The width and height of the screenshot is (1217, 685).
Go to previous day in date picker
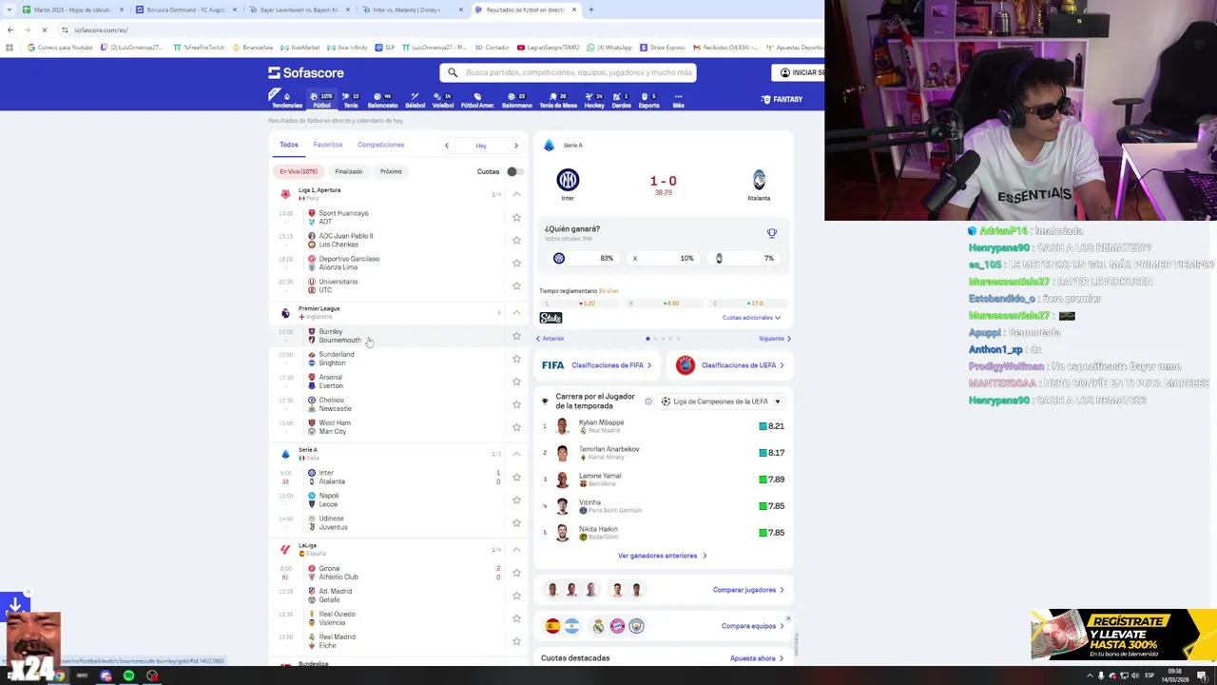pyautogui.click(x=447, y=146)
